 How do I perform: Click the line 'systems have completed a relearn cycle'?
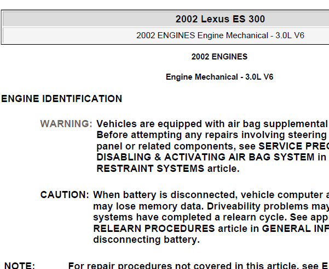[x=190, y=217]
